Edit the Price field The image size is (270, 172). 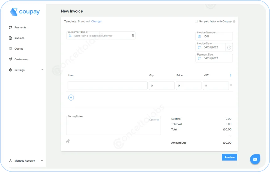pos(188,86)
